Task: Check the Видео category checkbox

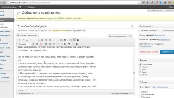Action: click(142, 92)
